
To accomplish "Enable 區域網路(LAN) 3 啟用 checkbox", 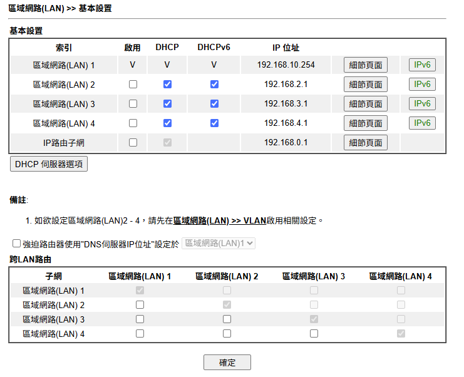I will point(133,104).
